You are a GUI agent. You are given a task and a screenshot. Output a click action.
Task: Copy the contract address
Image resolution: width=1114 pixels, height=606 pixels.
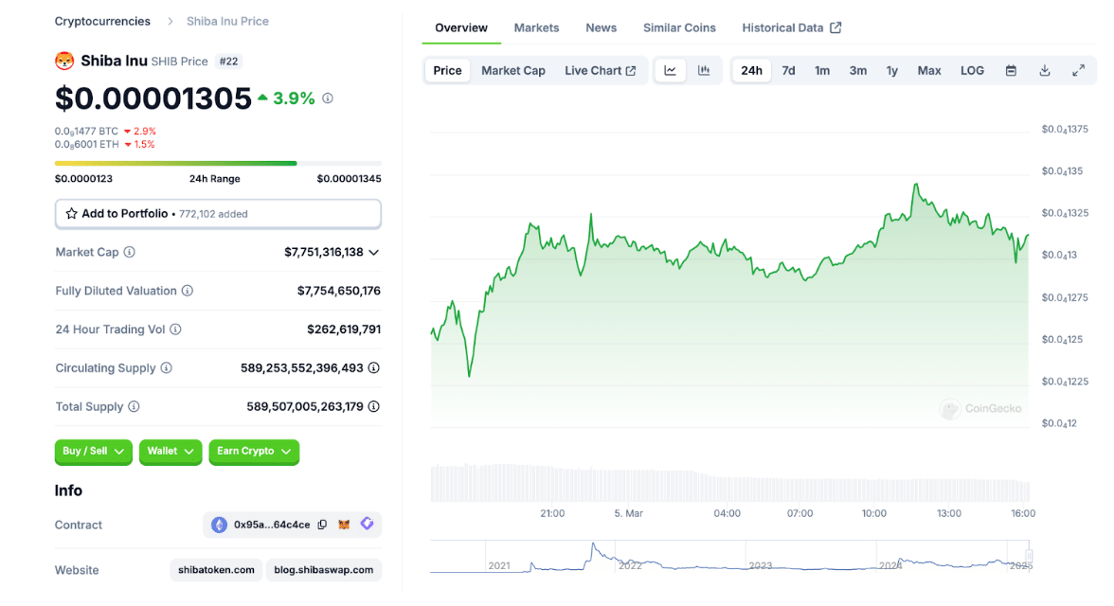[323, 525]
